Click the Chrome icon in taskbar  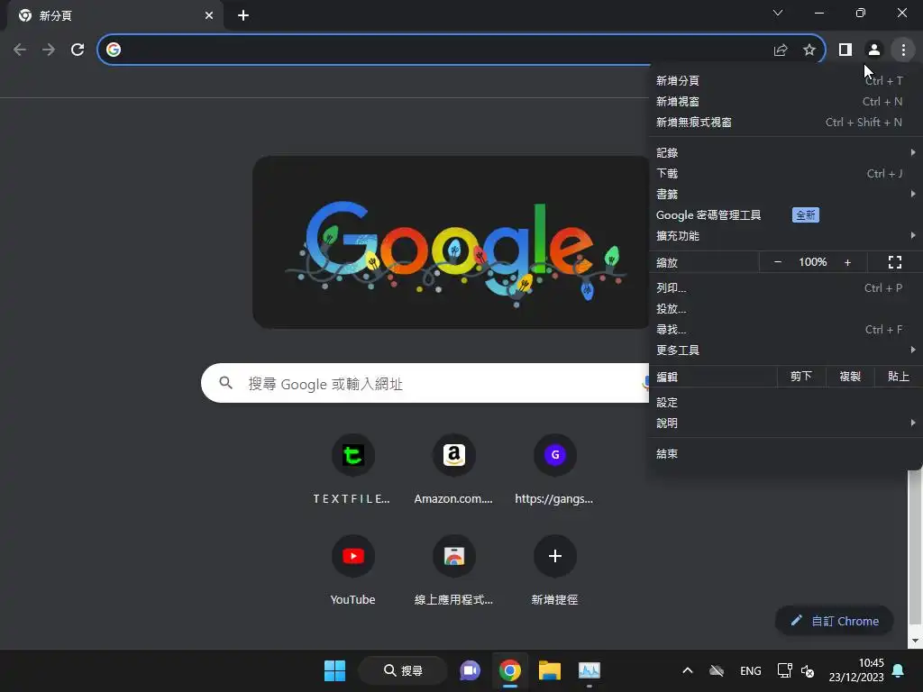click(510, 670)
